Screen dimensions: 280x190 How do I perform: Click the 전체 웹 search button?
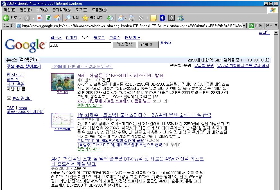pos(147,44)
